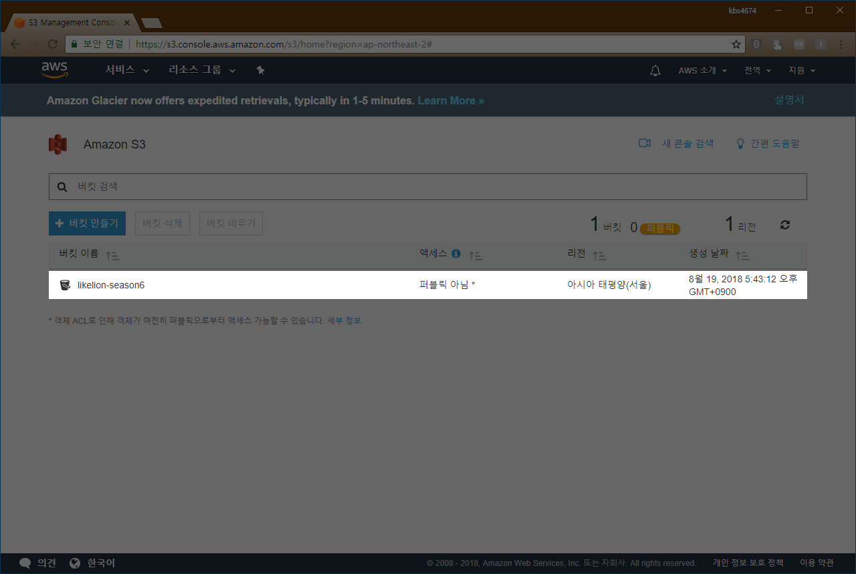Screen dimensions: 856x574
Task: Expand the 리소스 그룹 menu
Action: point(202,70)
